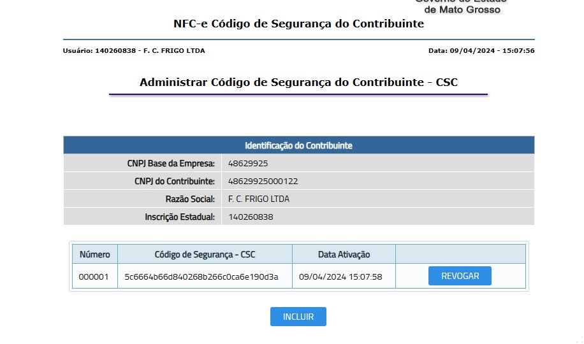Click the Razão Social value in the table
The image size is (584, 344).
[259, 199]
